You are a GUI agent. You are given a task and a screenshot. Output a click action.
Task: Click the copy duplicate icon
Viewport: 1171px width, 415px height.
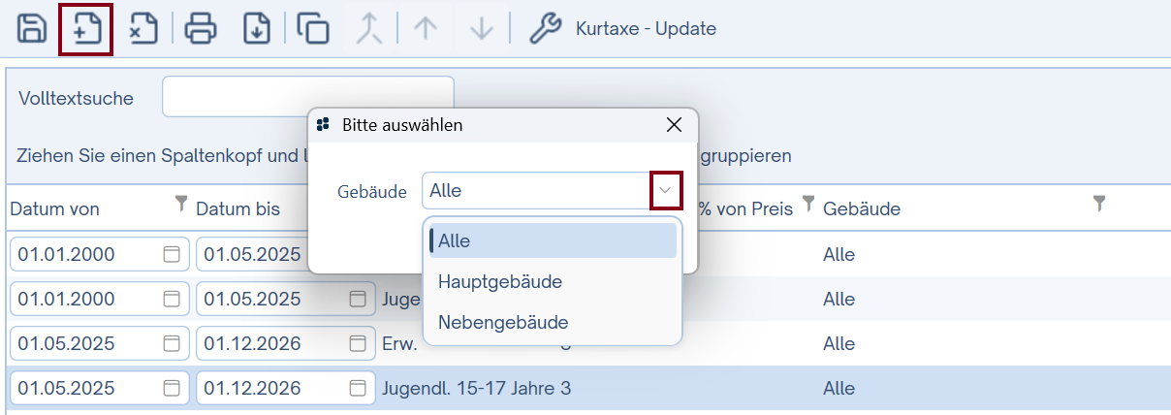(x=313, y=29)
